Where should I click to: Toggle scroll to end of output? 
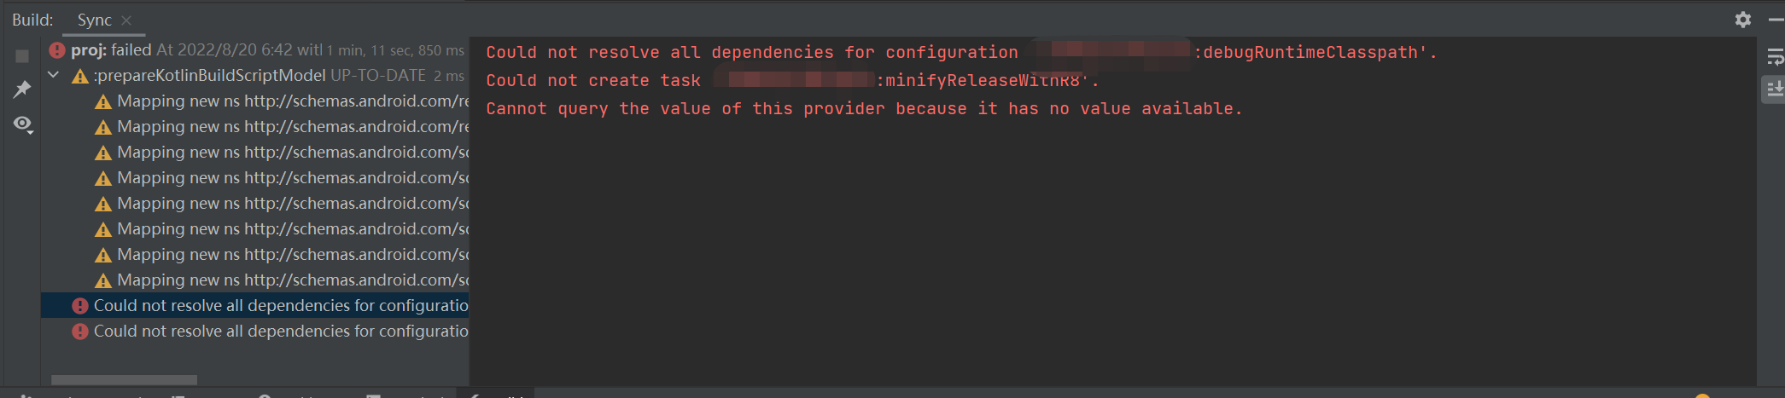(x=1775, y=89)
